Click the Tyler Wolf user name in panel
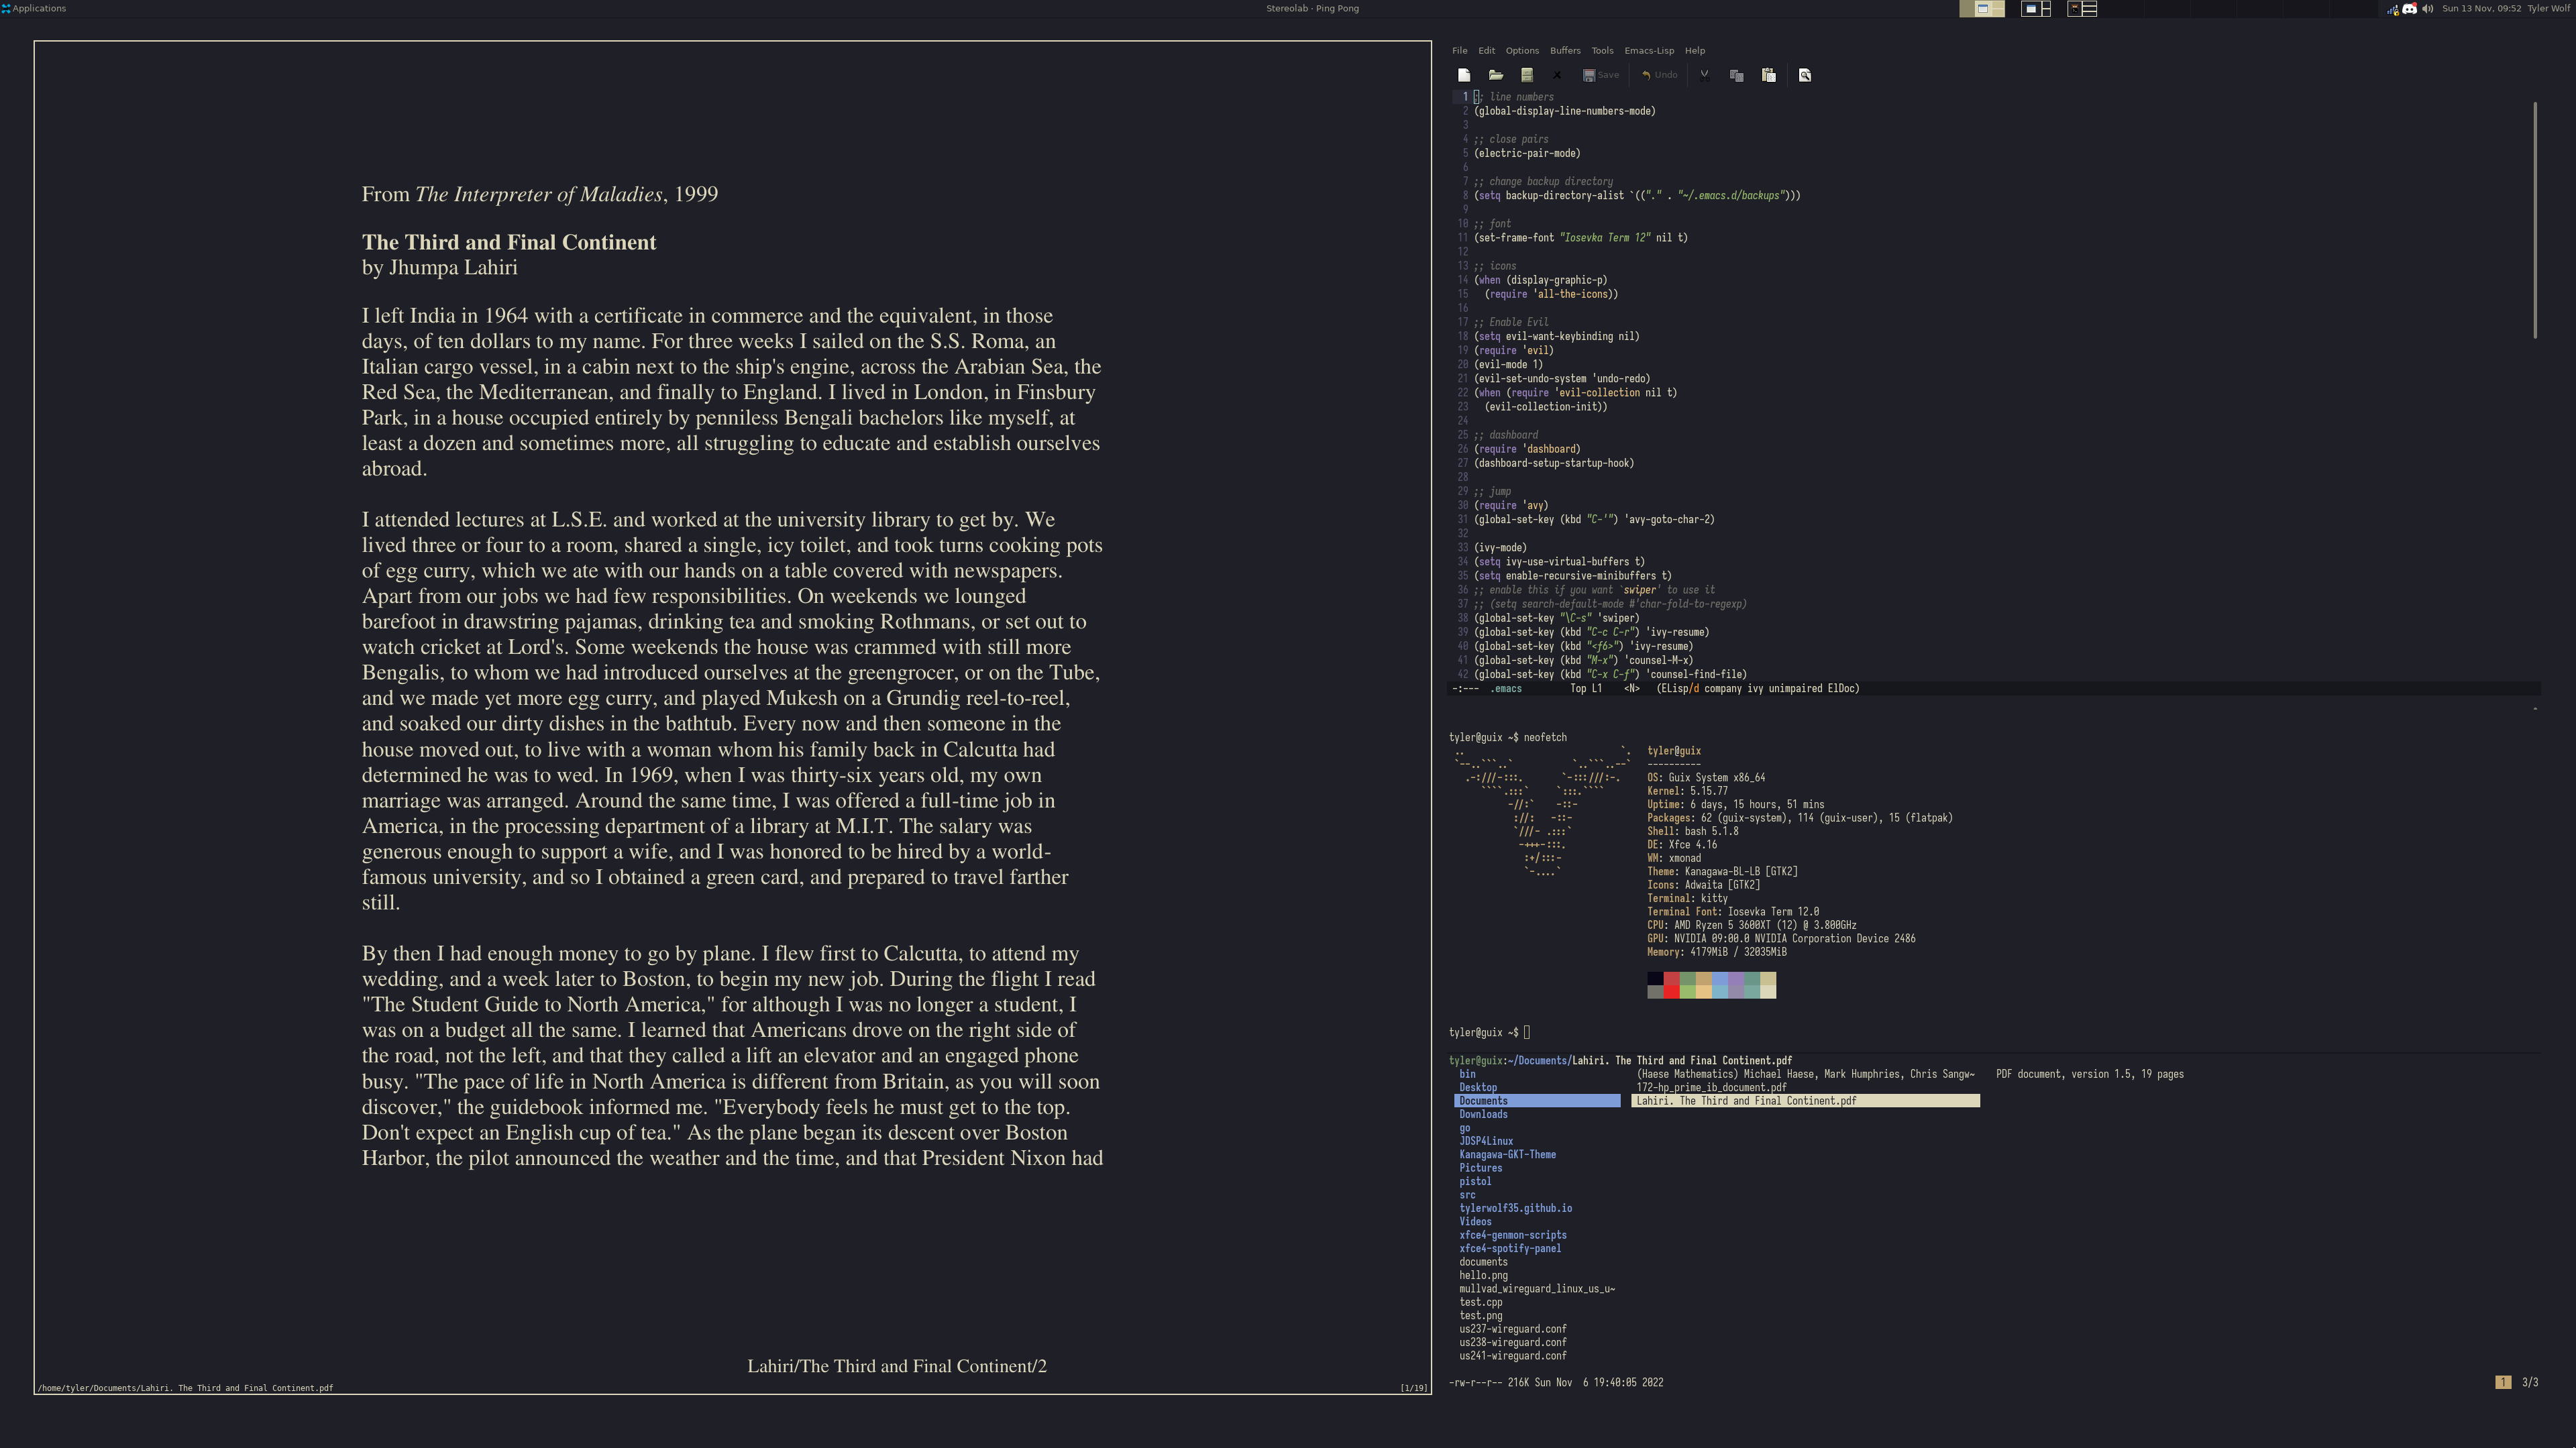The height and width of the screenshot is (1448, 2576). 2548,8
